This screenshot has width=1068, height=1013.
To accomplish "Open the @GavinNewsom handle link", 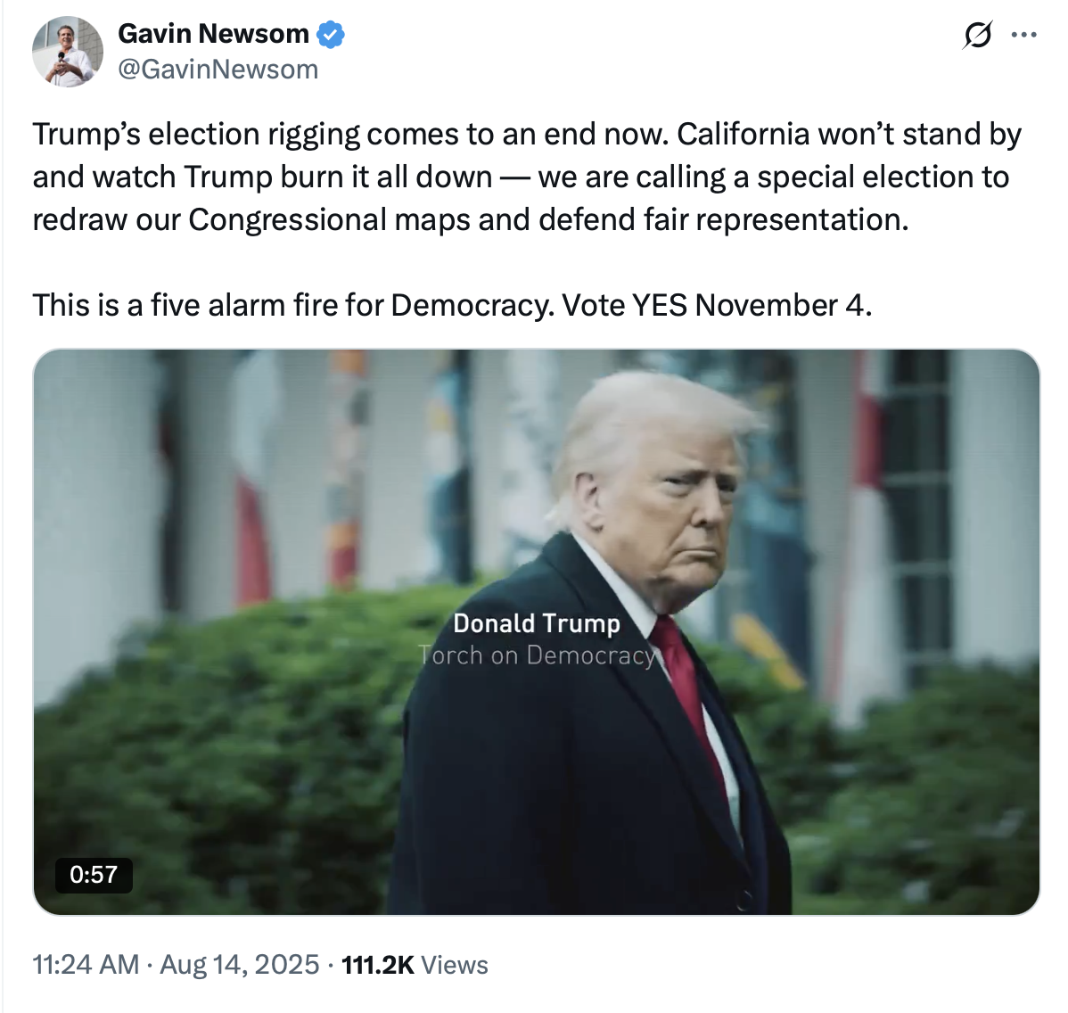I will pyautogui.click(x=218, y=70).
